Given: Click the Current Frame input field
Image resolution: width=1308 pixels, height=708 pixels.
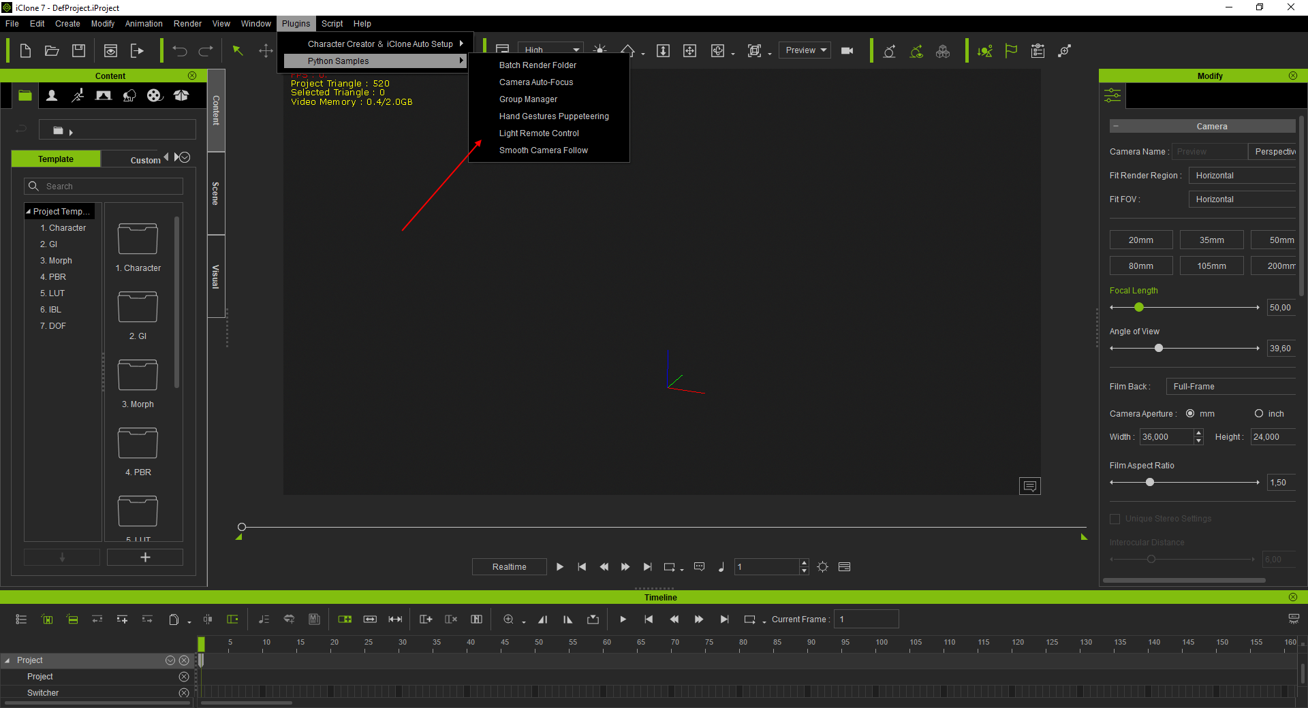Looking at the screenshot, I should pyautogui.click(x=866, y=619).
